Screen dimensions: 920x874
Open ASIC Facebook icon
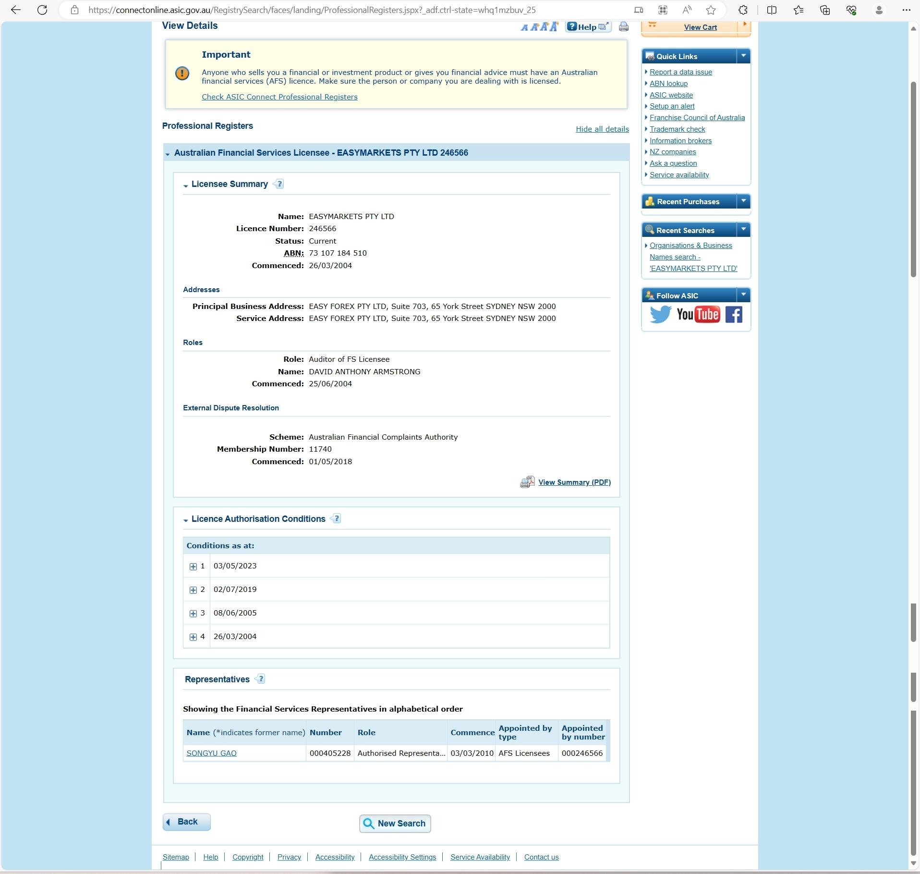tap(734, 314)
